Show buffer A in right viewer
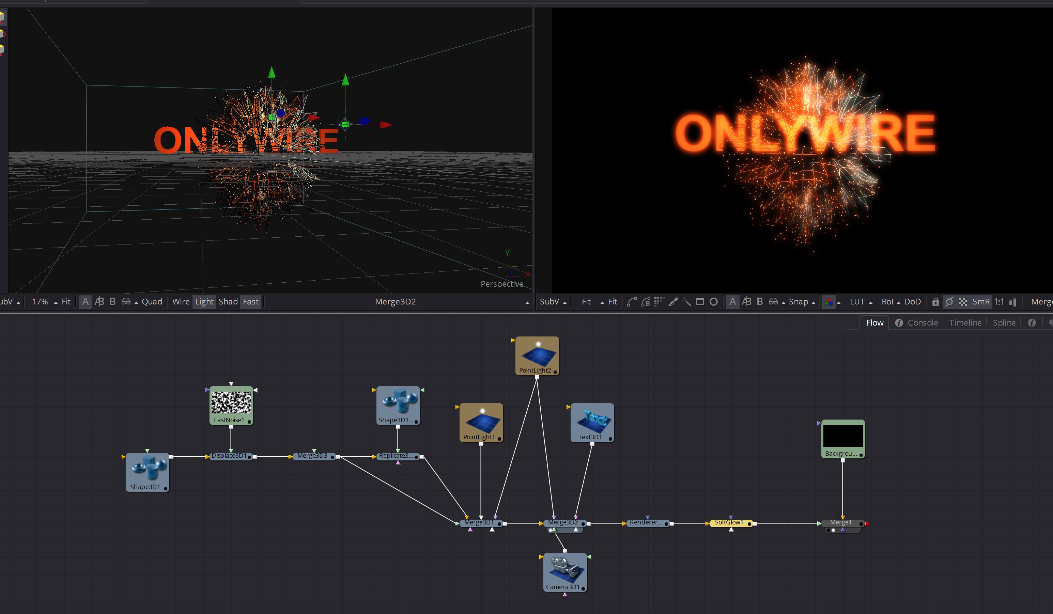The width and height of the screenshot is (1053, 614). point(732,302)
